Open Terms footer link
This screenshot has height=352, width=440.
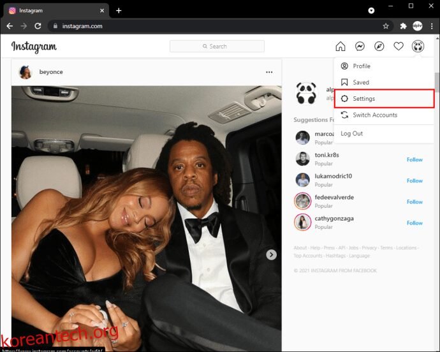[386, 247]
